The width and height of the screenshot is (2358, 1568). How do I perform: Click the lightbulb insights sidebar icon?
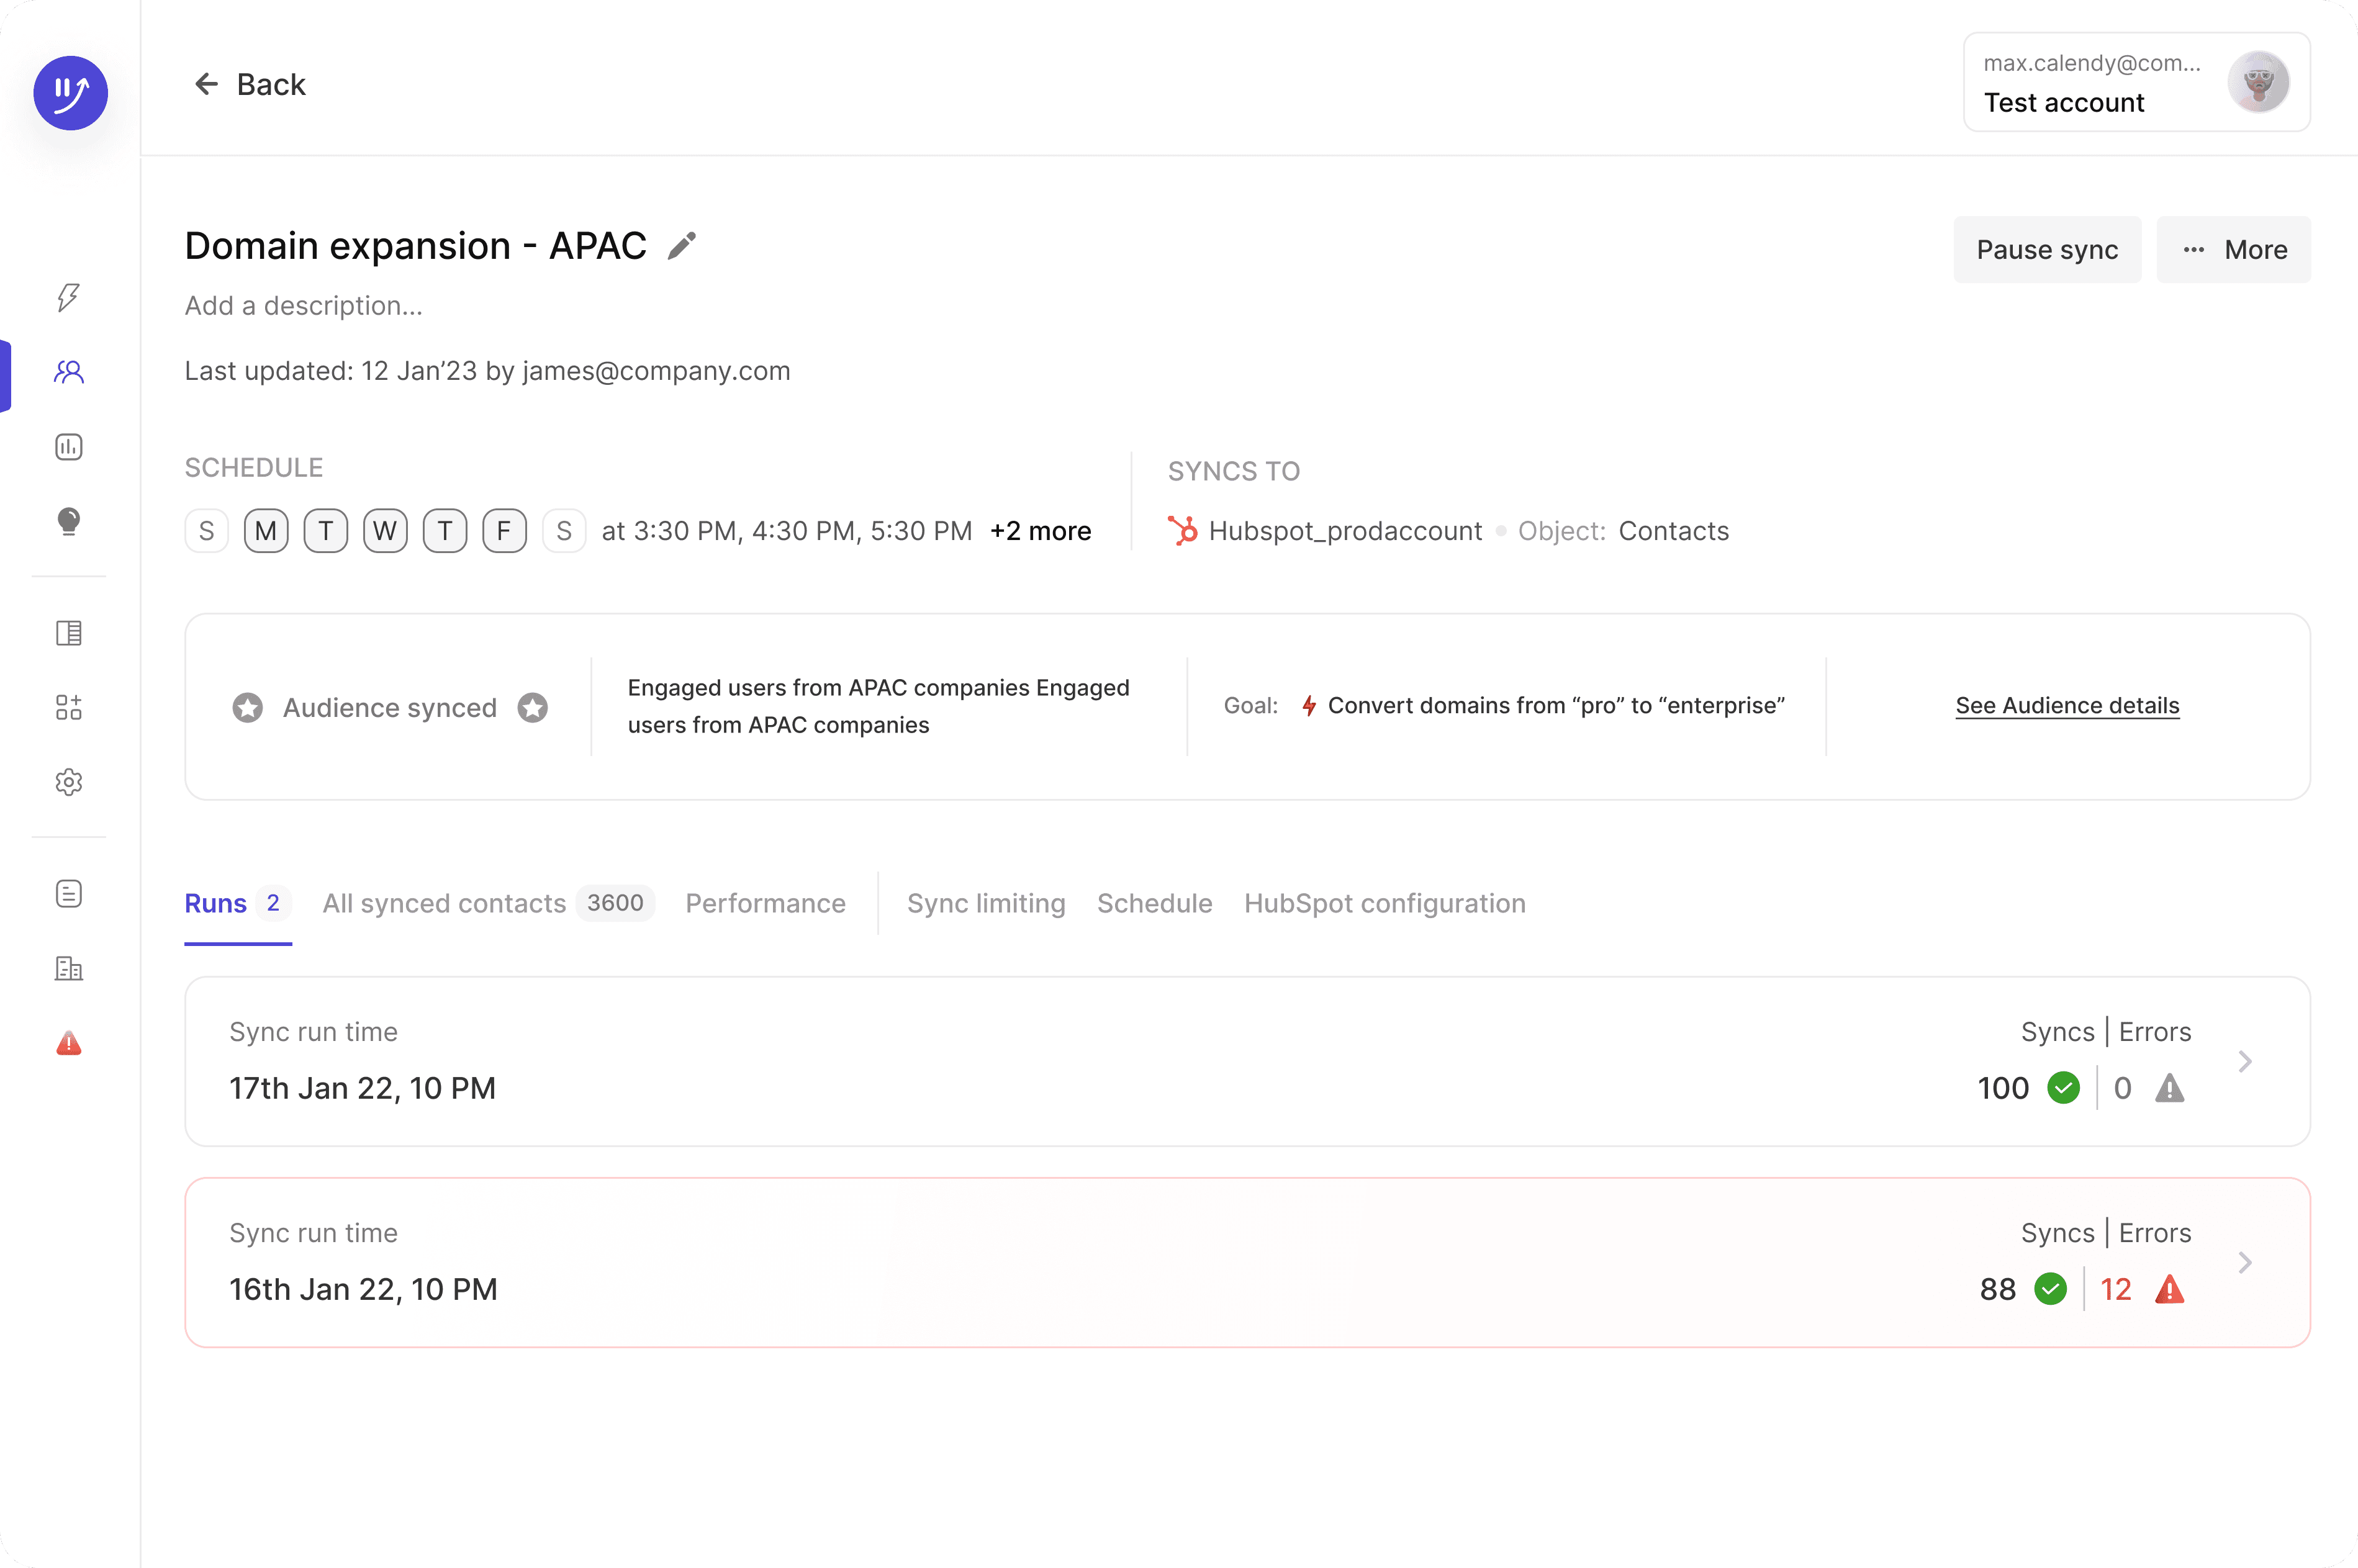[68, 521]
